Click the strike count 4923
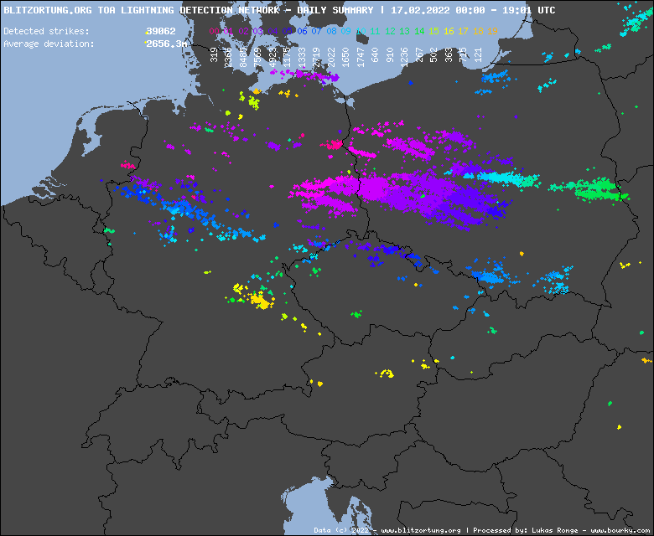 272,58
